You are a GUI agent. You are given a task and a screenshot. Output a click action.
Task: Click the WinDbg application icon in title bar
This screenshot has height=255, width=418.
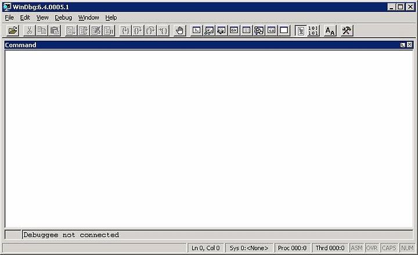(7, 7)
